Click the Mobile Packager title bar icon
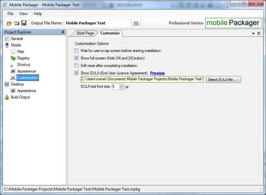 pyautogui.click(x=5, y=5)
